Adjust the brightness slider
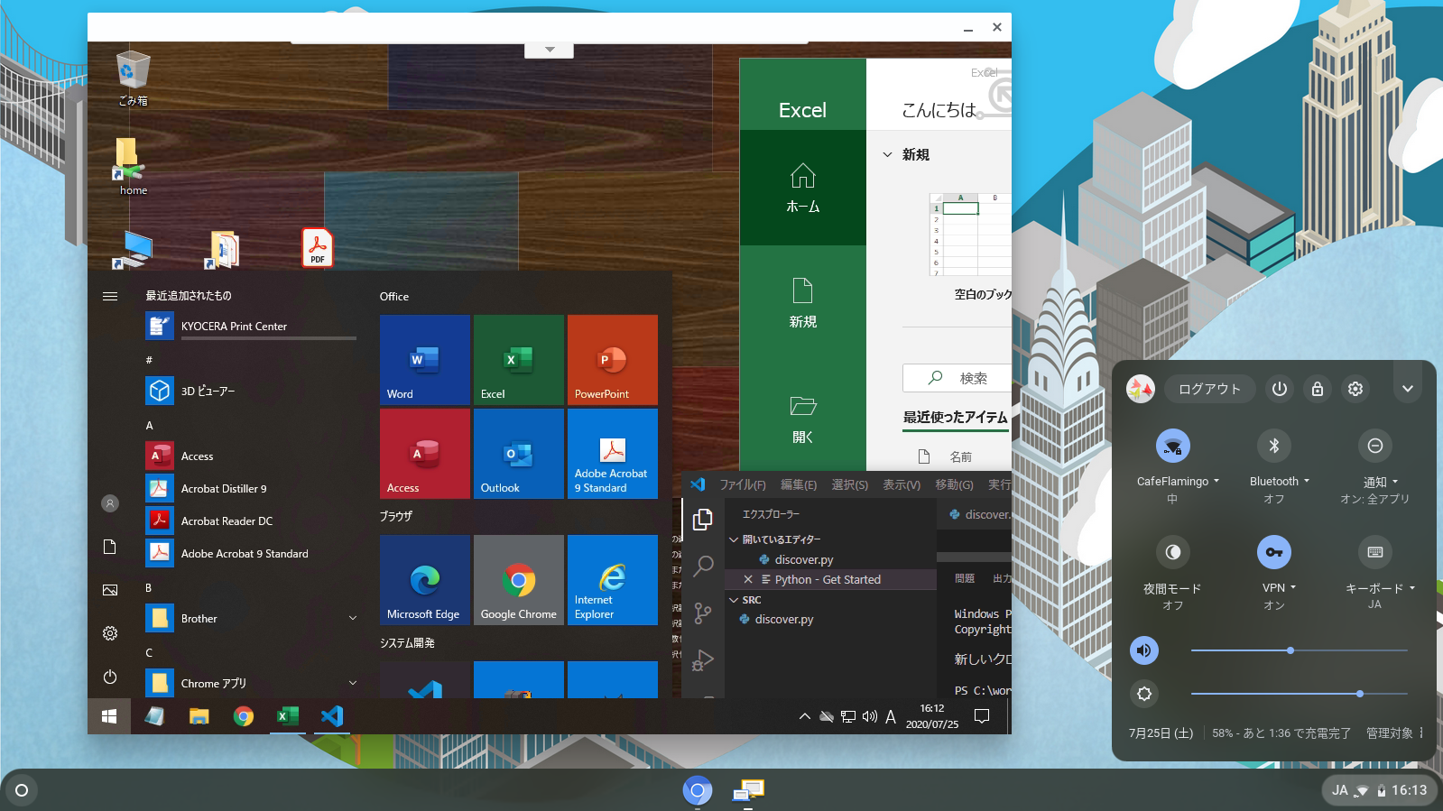The width and height of the screenshot is (1443, 811). tap(1299, 694)
